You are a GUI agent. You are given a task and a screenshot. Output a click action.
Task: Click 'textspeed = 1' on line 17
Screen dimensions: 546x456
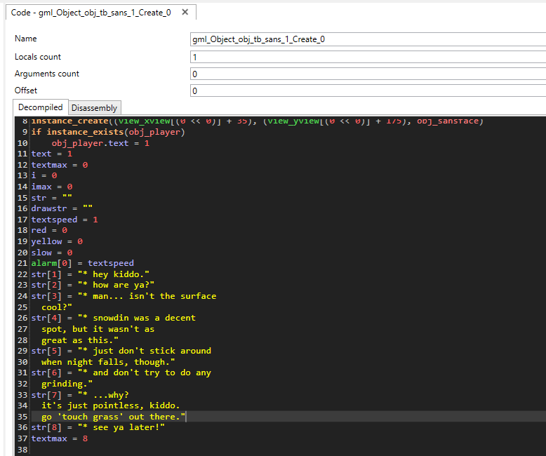coord(65,220)
